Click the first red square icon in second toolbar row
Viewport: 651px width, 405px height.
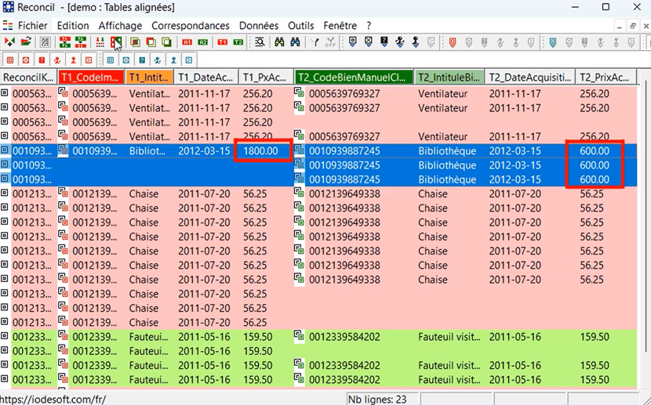[10, 60]
